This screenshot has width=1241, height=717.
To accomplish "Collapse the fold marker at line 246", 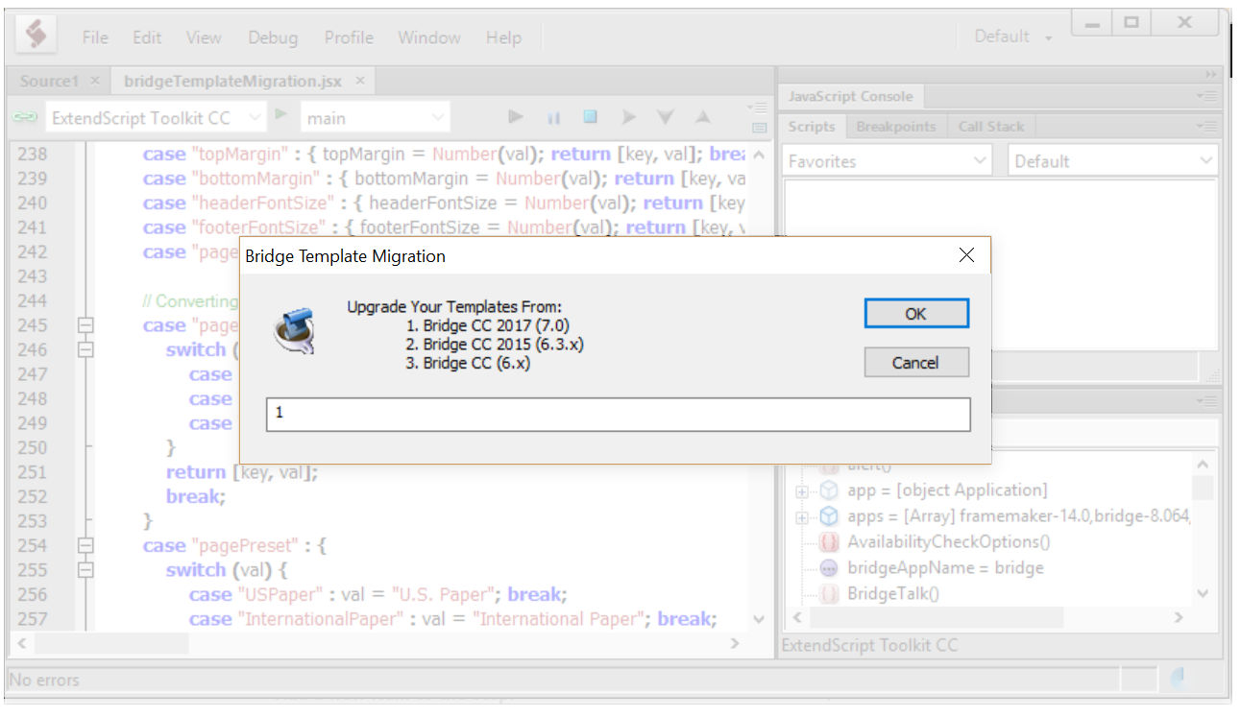I will (x=86, y=349).
